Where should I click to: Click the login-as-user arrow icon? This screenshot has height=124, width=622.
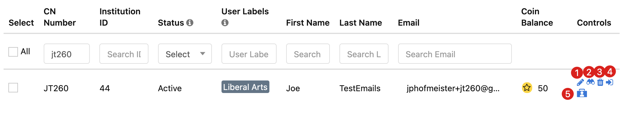tap(609, 82)
